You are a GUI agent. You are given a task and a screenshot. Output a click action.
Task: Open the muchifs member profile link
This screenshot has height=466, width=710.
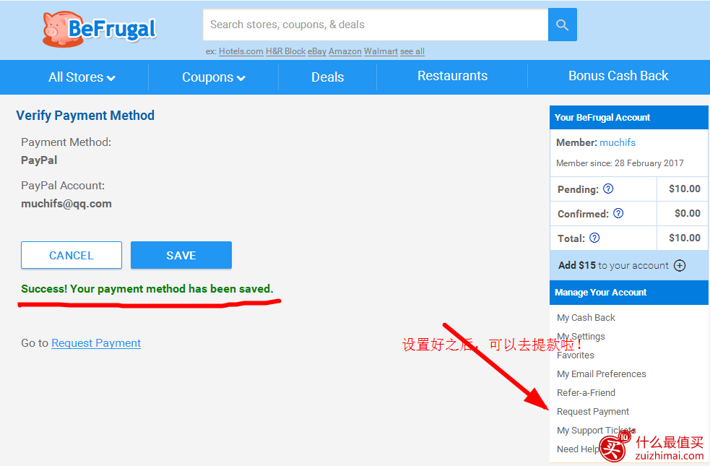pos(618,142)
